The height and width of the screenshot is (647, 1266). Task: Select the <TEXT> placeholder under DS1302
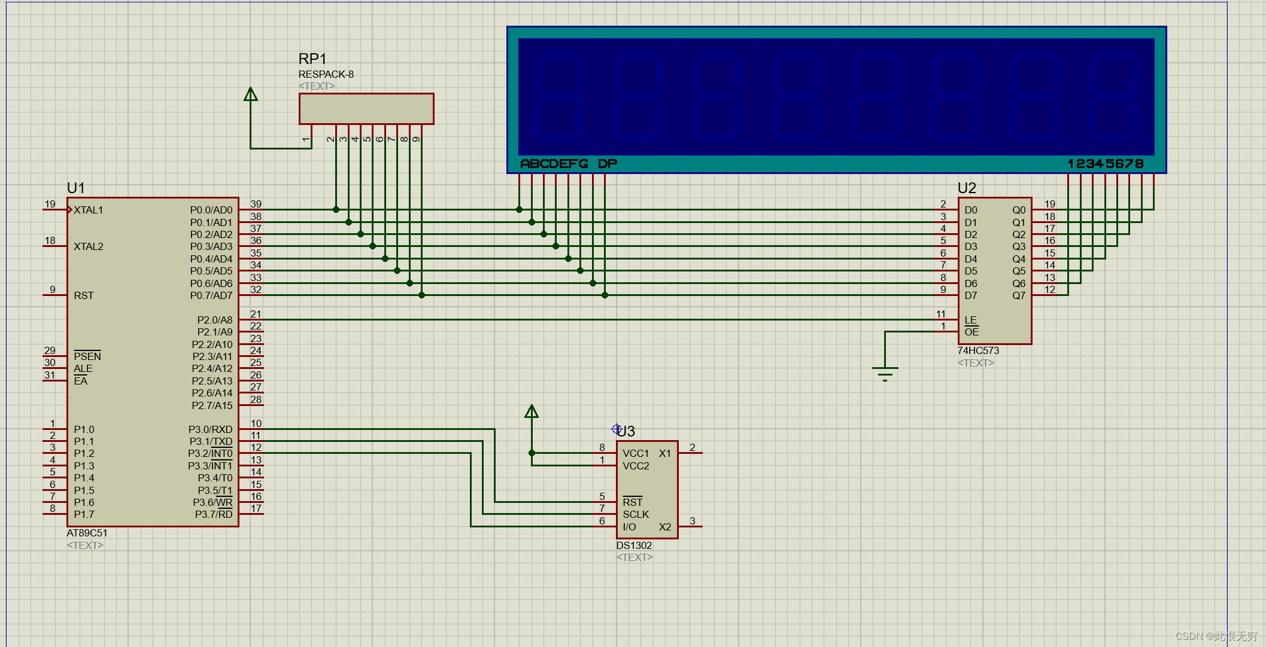click(x=634, y=557)
